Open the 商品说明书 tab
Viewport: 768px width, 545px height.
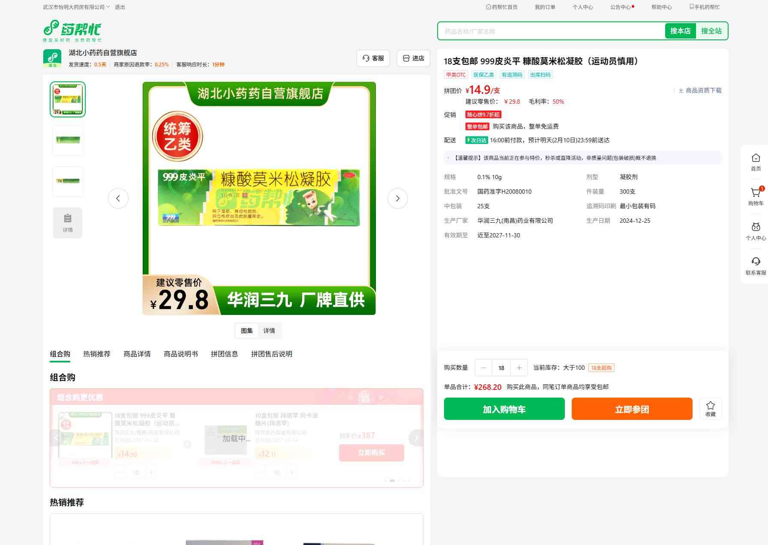181,354
